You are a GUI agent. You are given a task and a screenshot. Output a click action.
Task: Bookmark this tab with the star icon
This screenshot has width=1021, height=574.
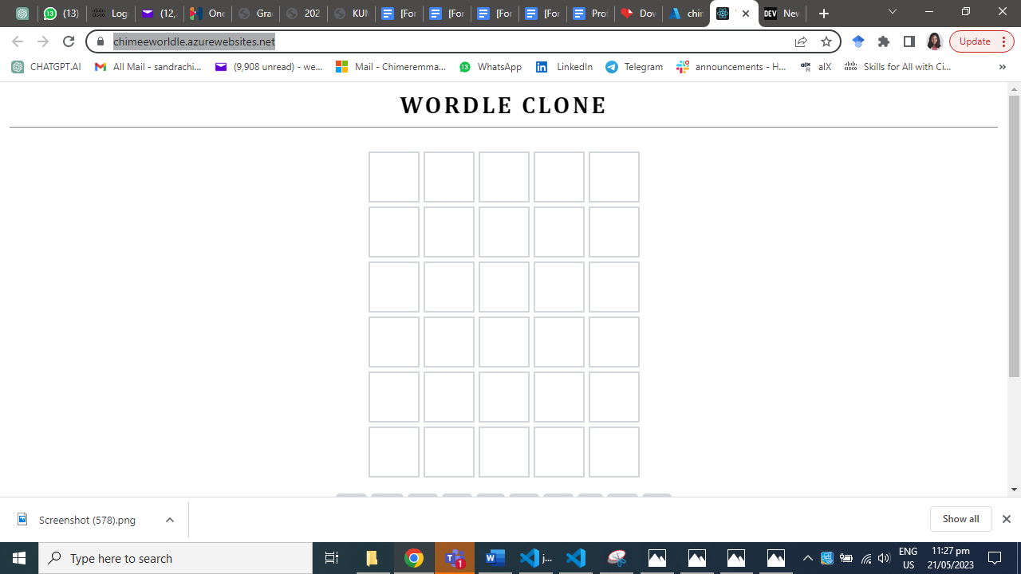pyautogui.click(x=826, y=41)
